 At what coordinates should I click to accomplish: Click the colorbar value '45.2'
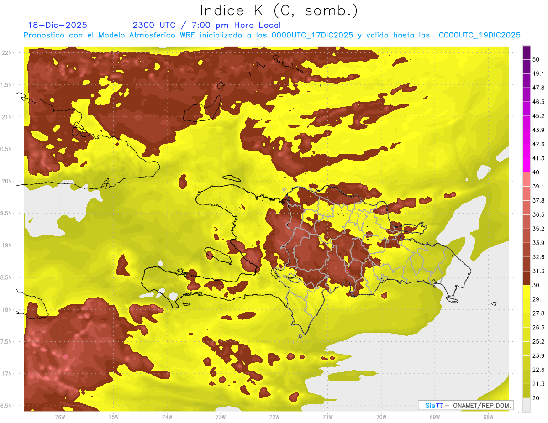538,116
